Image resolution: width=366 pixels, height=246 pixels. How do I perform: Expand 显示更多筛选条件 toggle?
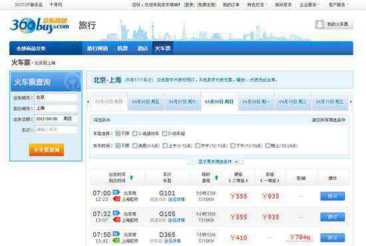pyautogui.click(x=216, y=162)
